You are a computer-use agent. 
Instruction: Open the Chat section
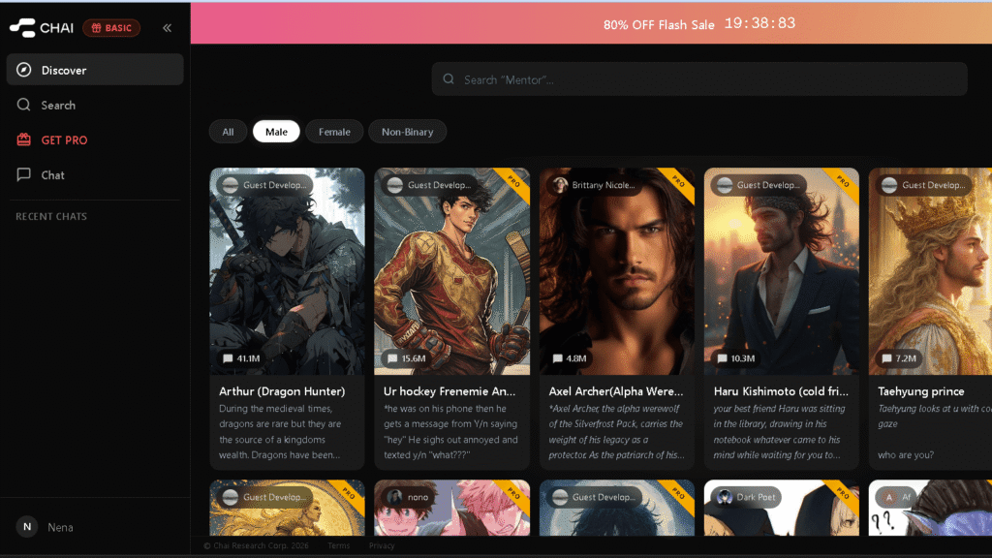pyautogui.click(x=95, y=174)
